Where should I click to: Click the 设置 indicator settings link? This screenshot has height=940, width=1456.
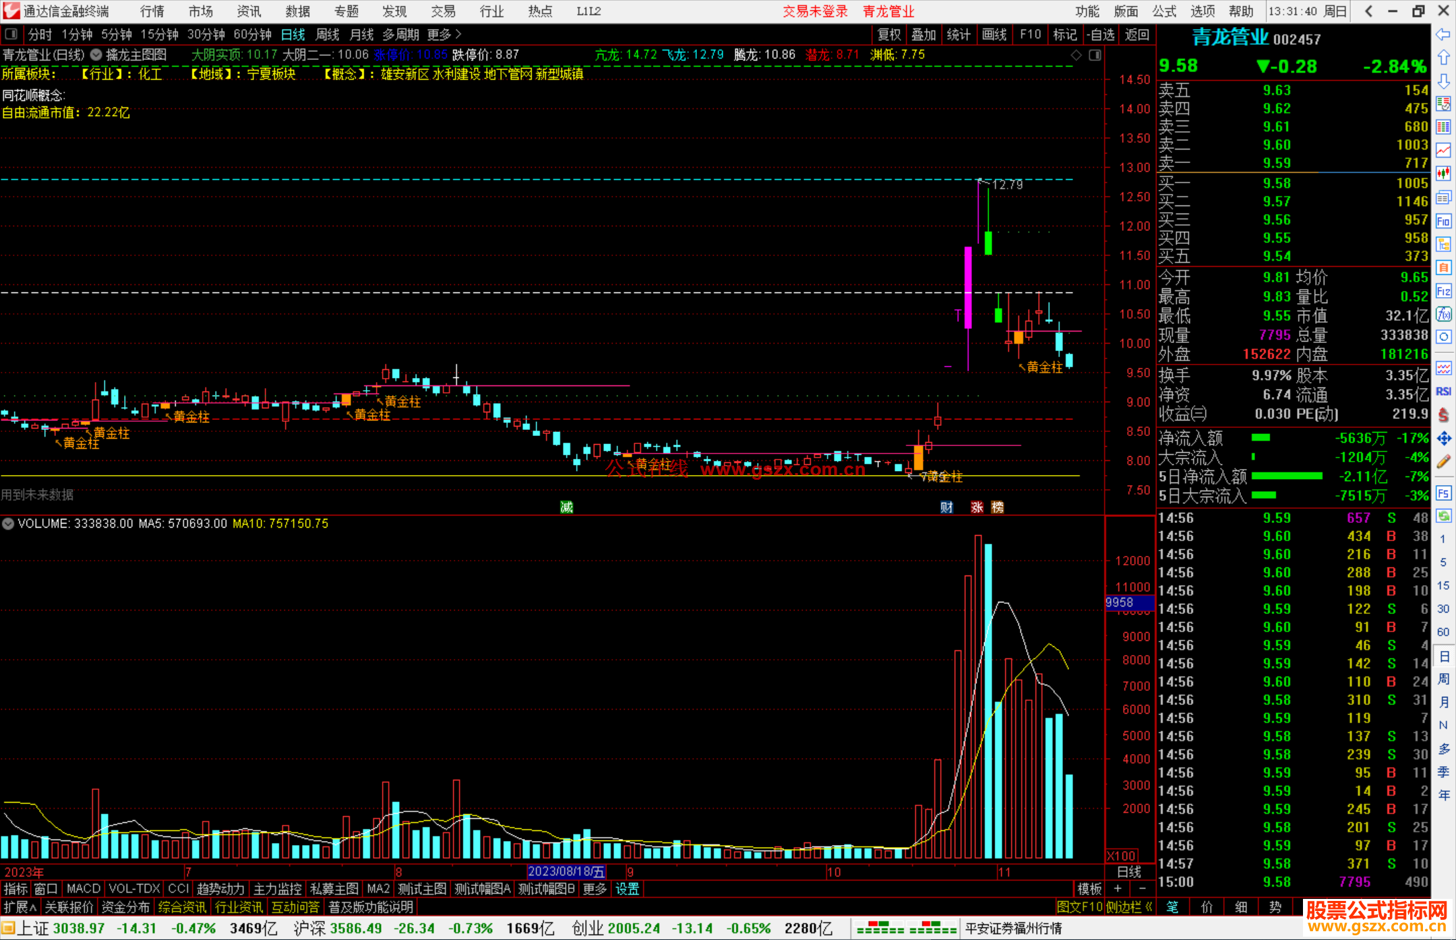[x=627, y=889]
